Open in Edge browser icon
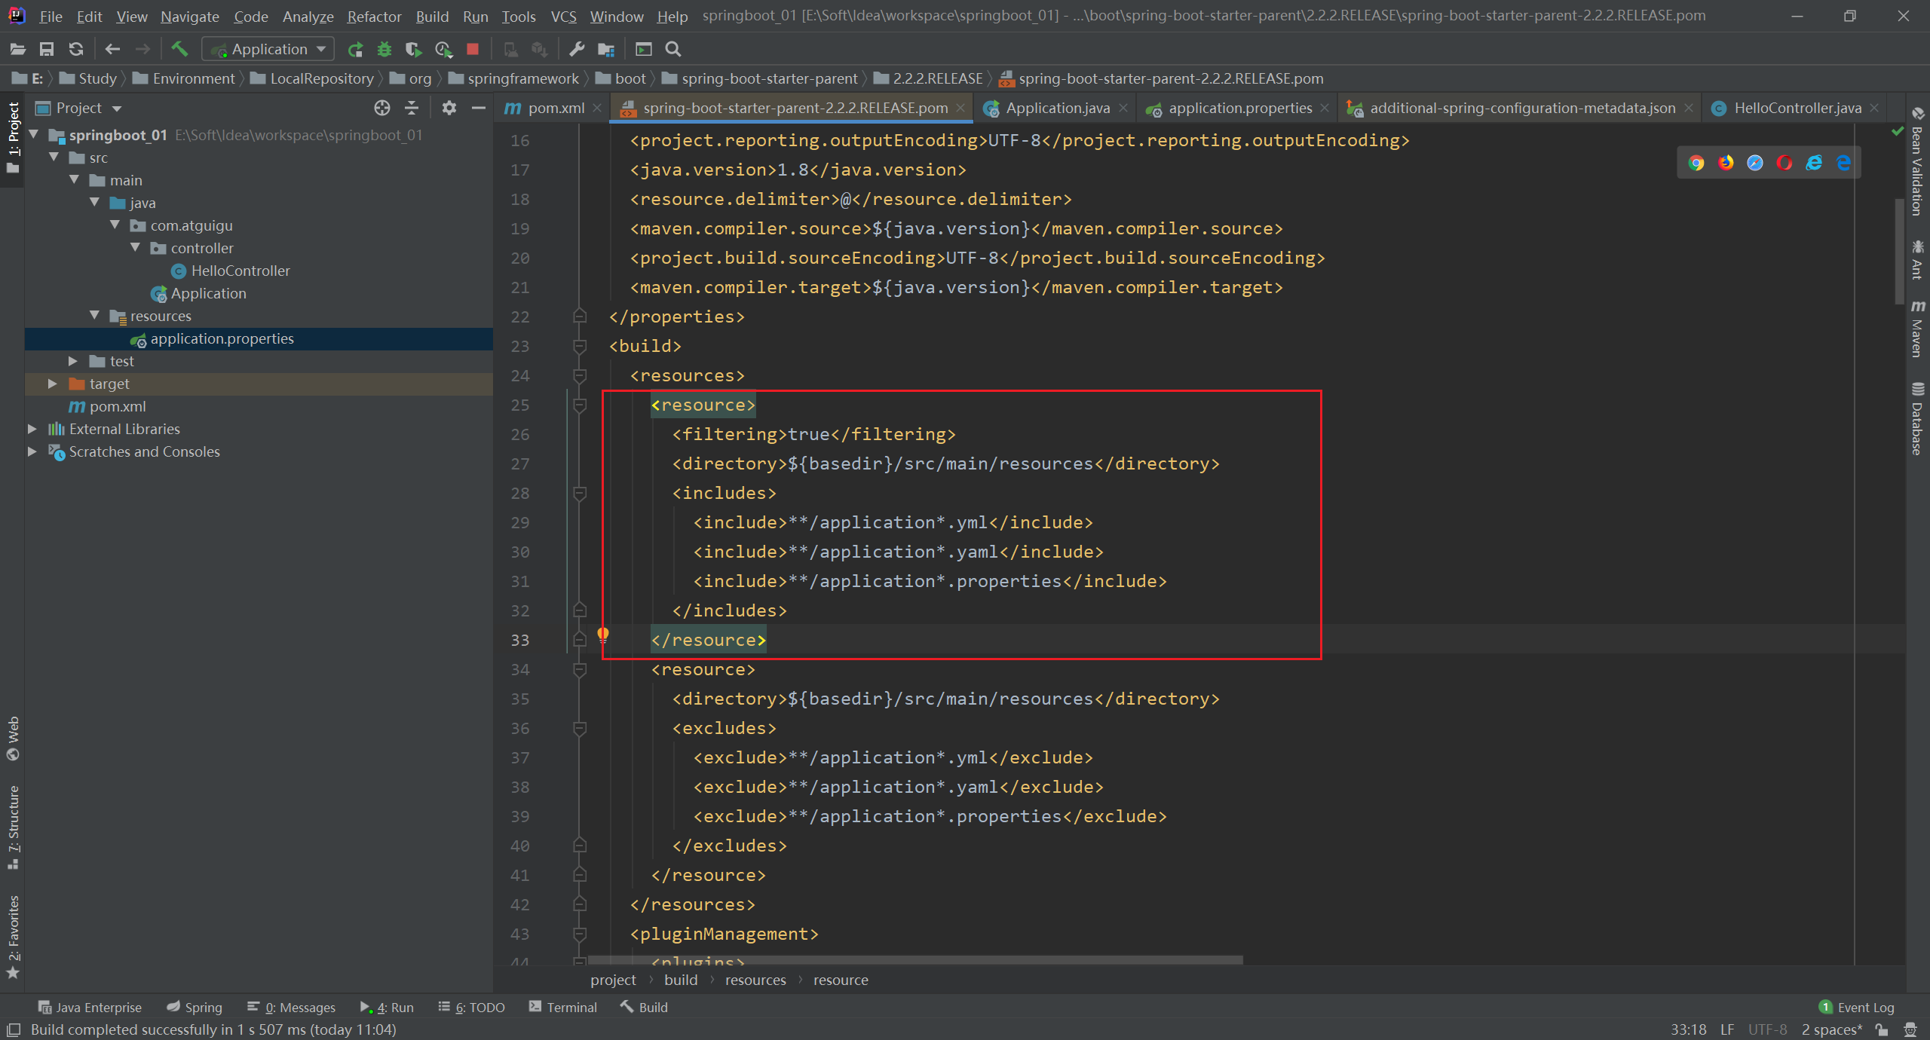1930x1040 pixels. tap(1843, 163)
